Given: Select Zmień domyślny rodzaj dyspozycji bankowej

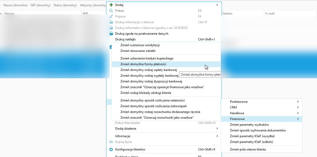Looking at the screenshot, I should tap(166, 81).
